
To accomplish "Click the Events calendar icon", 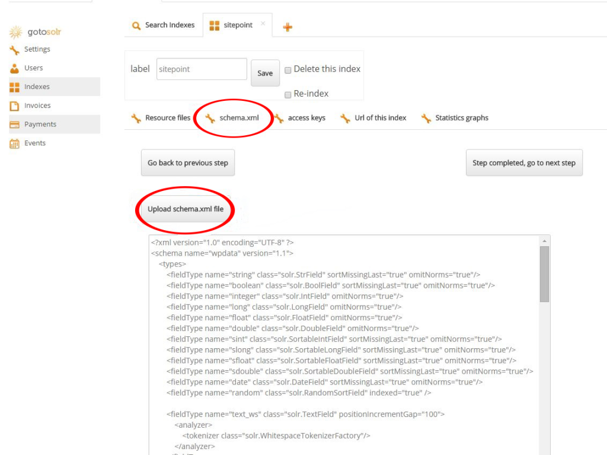I will coord(14,144).
